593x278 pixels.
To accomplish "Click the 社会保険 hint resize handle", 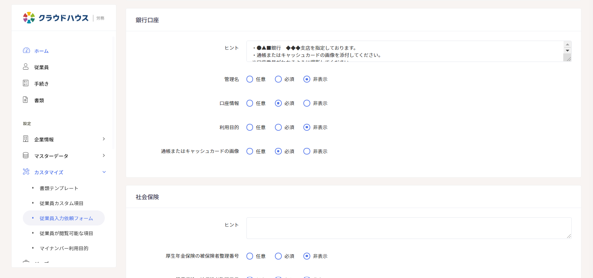I will click(x=569, y=236).
